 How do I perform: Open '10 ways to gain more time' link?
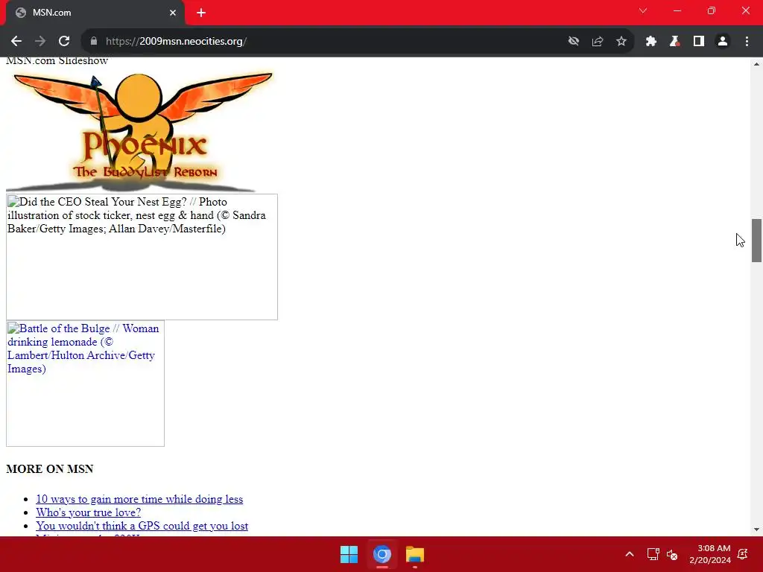click(139, 499)
